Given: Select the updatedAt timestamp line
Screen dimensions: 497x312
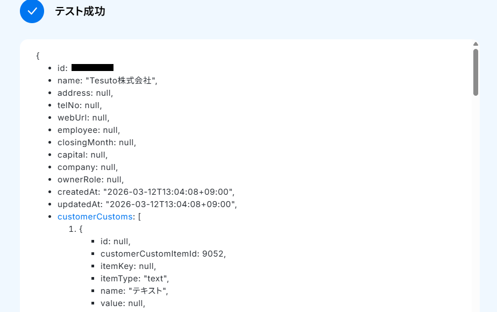Looking at the screenshot, I should (x=147, y=204).
